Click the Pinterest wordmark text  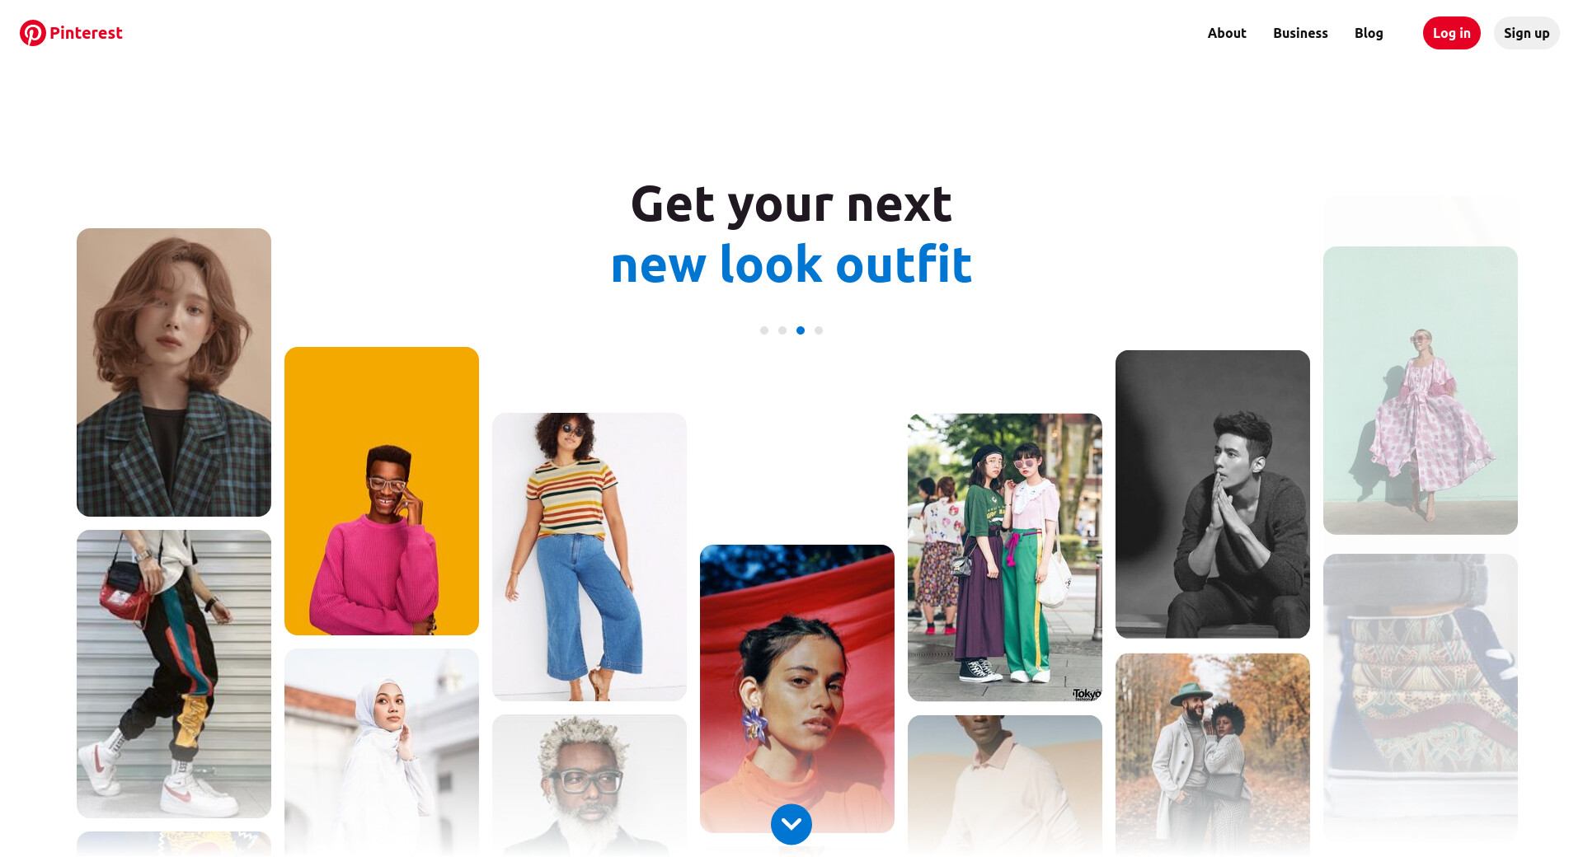tap(86, 33)
